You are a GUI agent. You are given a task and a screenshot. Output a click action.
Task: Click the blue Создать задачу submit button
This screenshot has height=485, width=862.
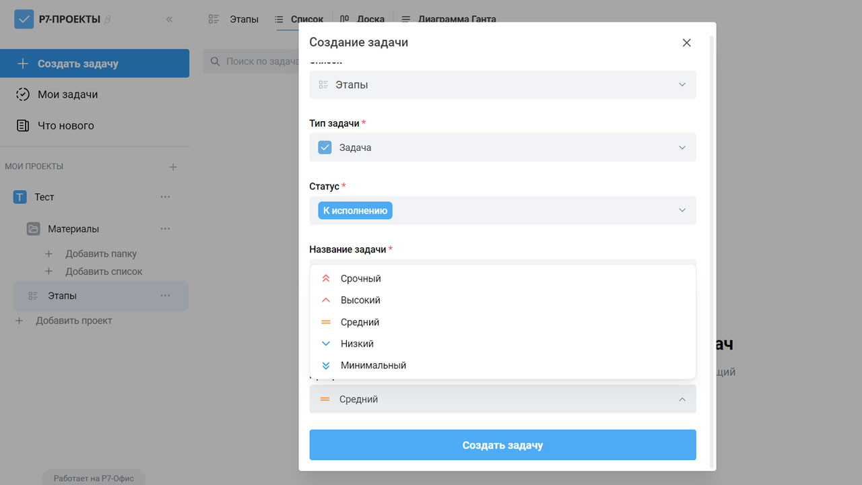click(x=502, y=445)
